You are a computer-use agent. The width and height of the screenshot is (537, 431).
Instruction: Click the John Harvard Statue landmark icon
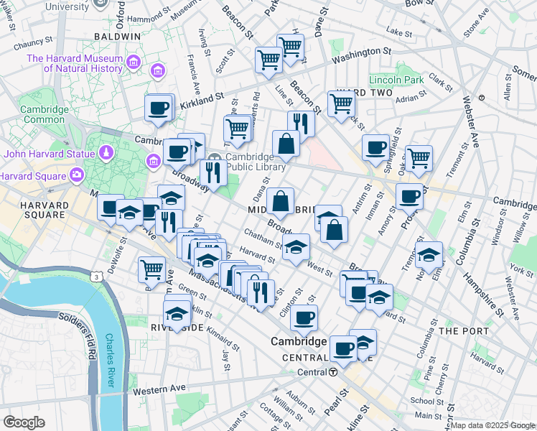tap(106, 153)
